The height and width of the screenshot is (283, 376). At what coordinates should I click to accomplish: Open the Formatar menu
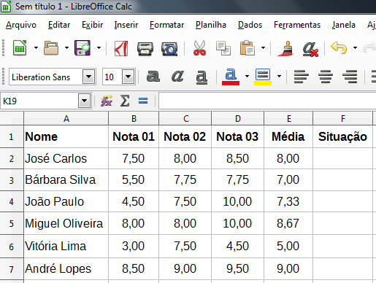[167, 25]
